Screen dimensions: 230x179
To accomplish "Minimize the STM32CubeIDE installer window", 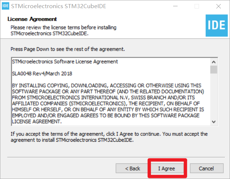I will tap(175, 6).
